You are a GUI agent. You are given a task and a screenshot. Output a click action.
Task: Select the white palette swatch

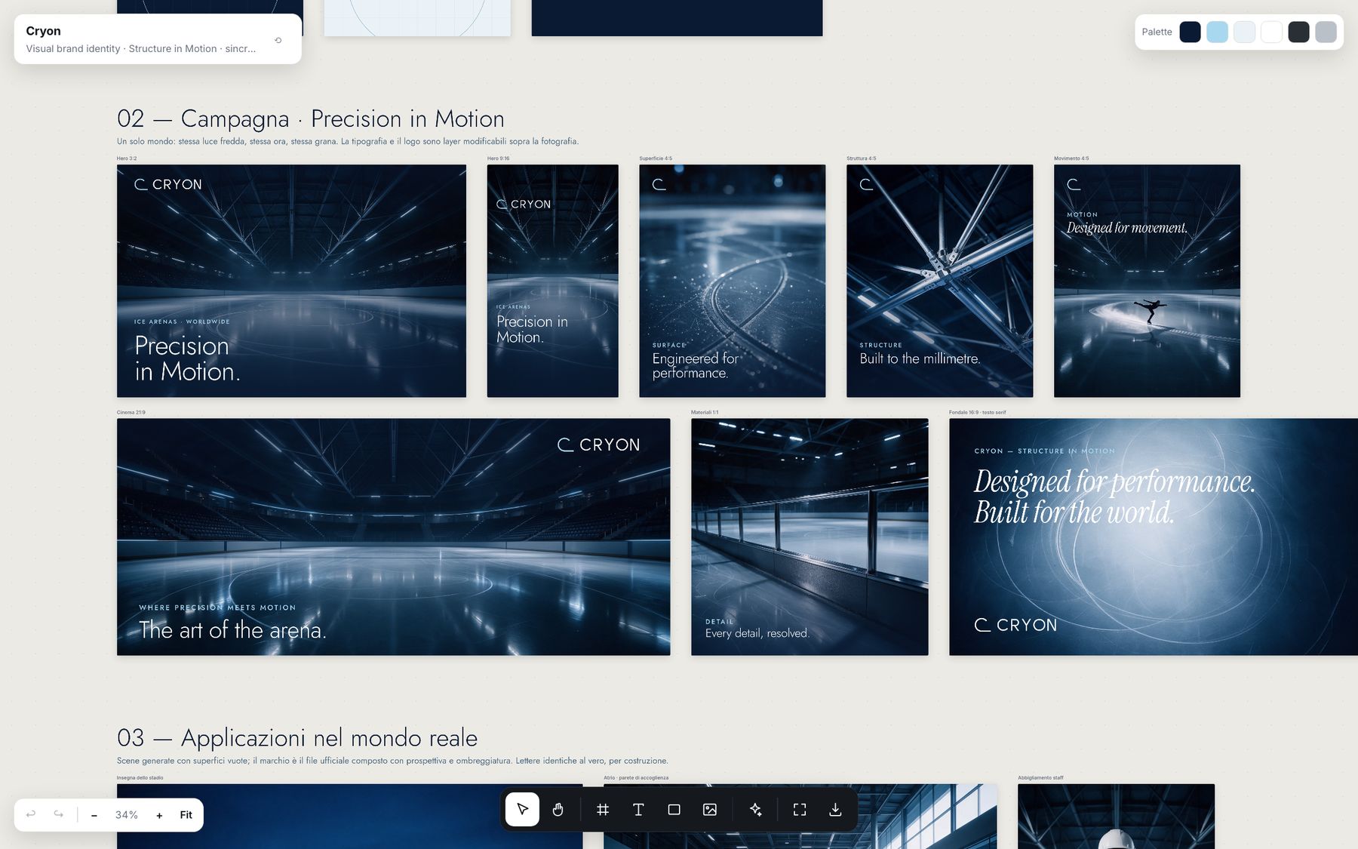coord(1271,32)
